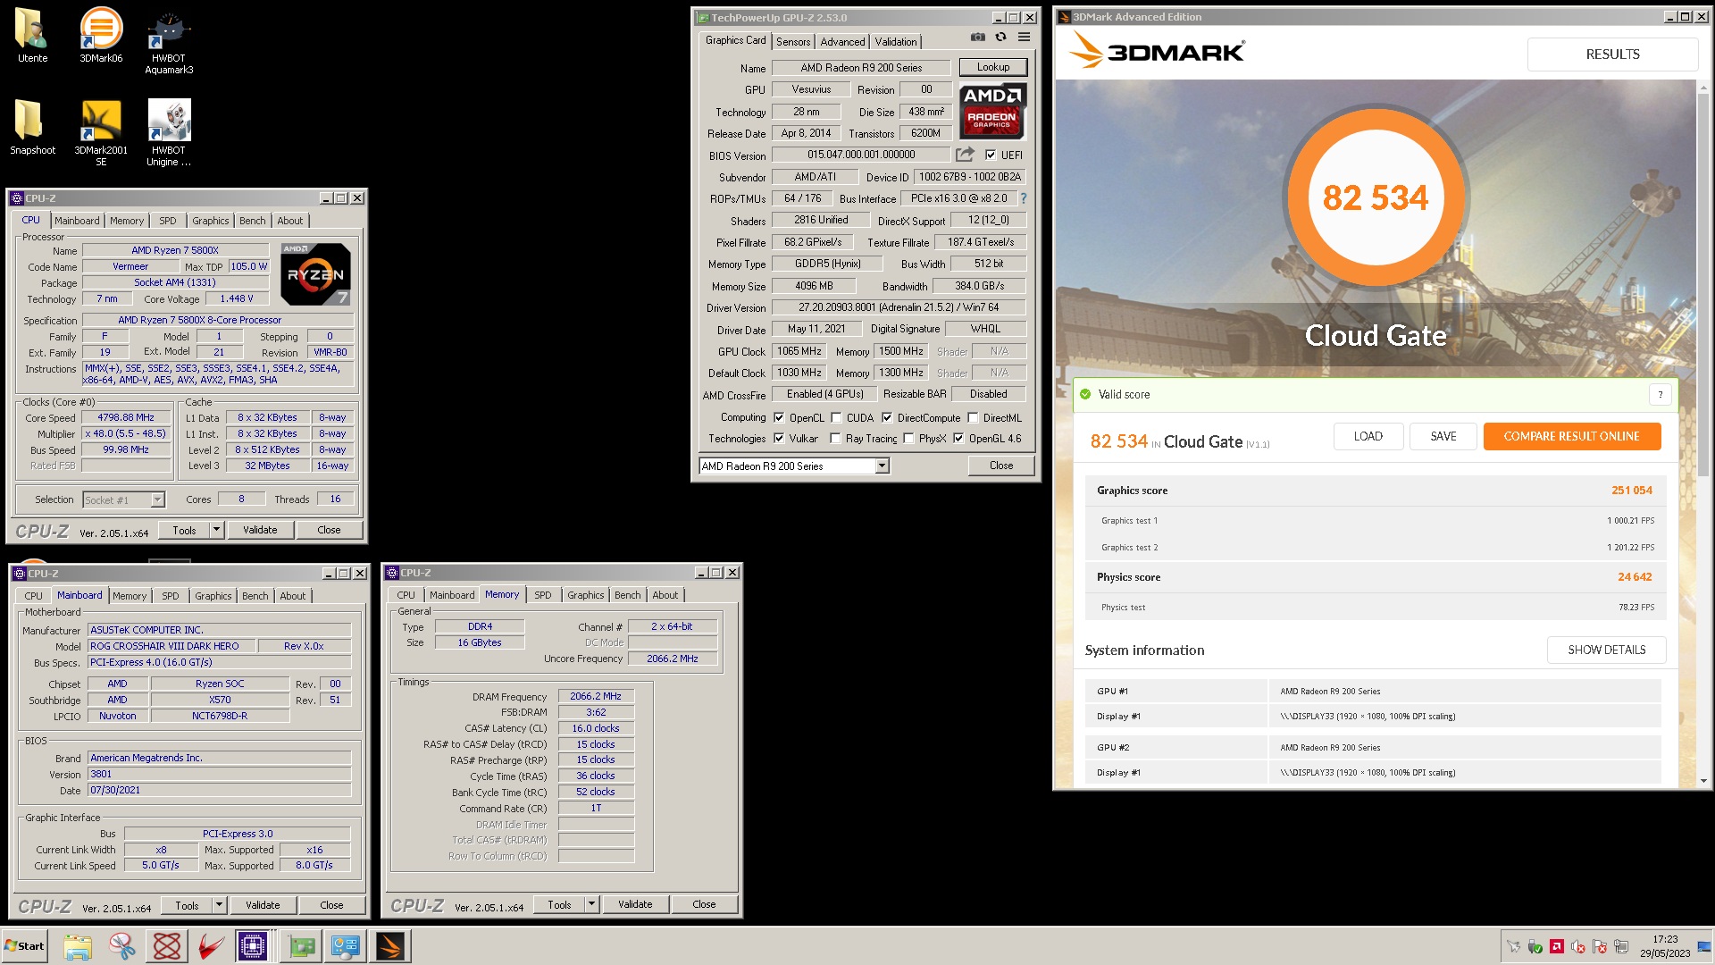Click GPU-Z refresh icon
The image size is (1715, 965).
1000,38
